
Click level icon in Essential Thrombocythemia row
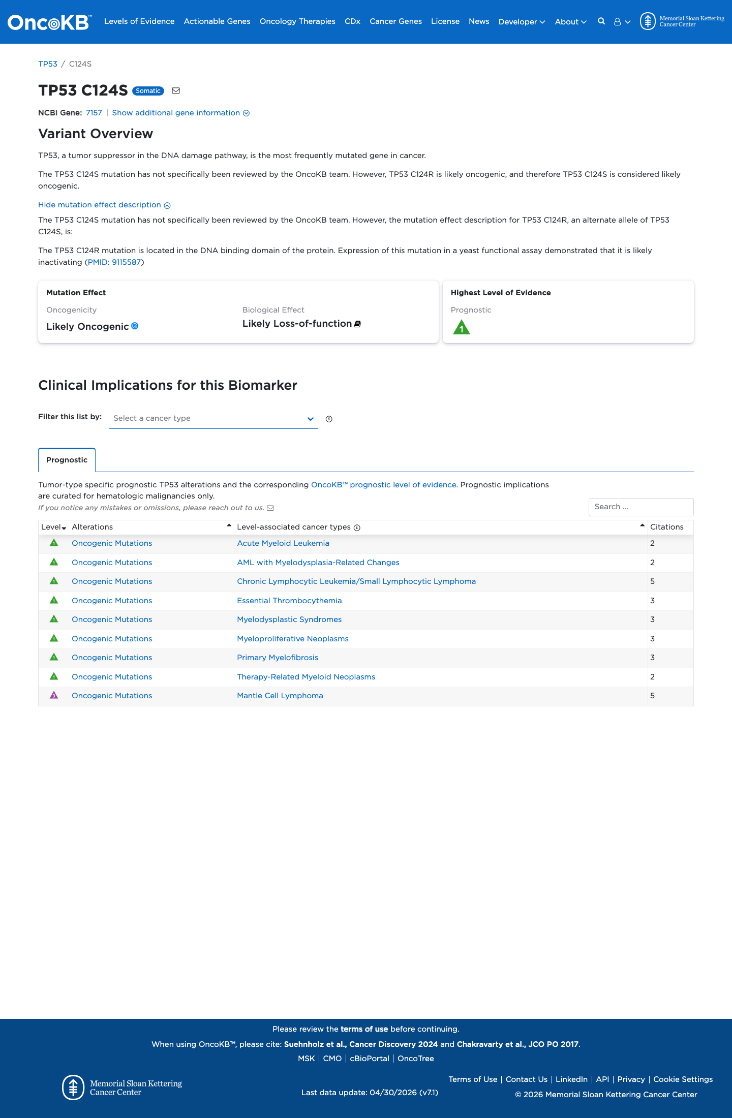click(54, 600)
